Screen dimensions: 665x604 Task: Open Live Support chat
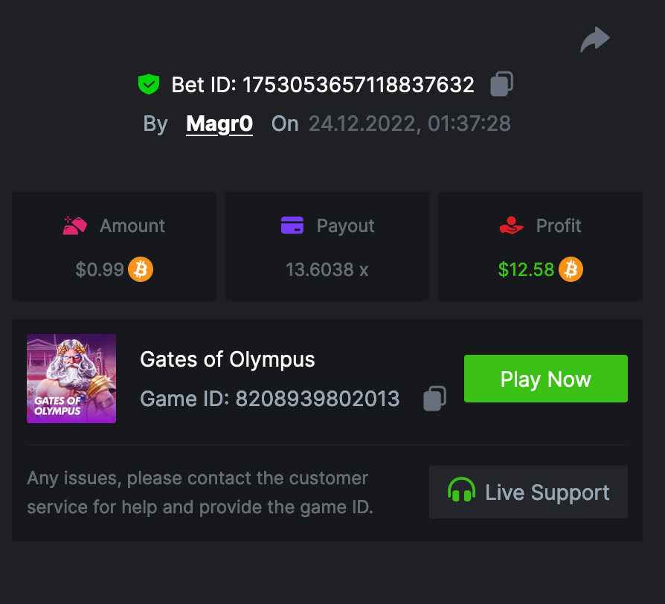[528, 492]
